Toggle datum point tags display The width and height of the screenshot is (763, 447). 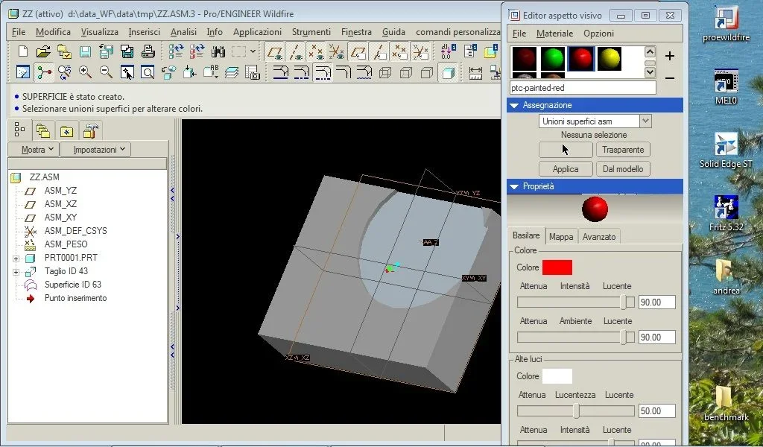(x=399, y=51)
